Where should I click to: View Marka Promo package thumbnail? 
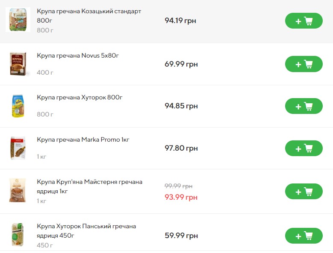(x=18, y=148)
